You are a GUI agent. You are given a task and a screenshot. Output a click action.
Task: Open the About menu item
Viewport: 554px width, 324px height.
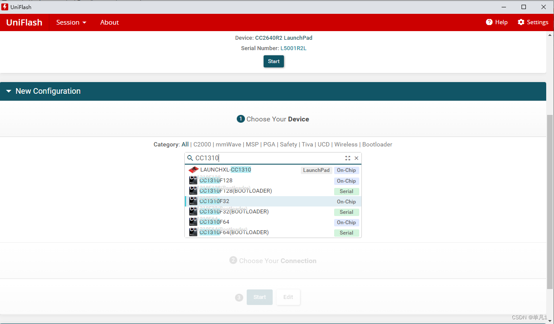coord(110,22)
